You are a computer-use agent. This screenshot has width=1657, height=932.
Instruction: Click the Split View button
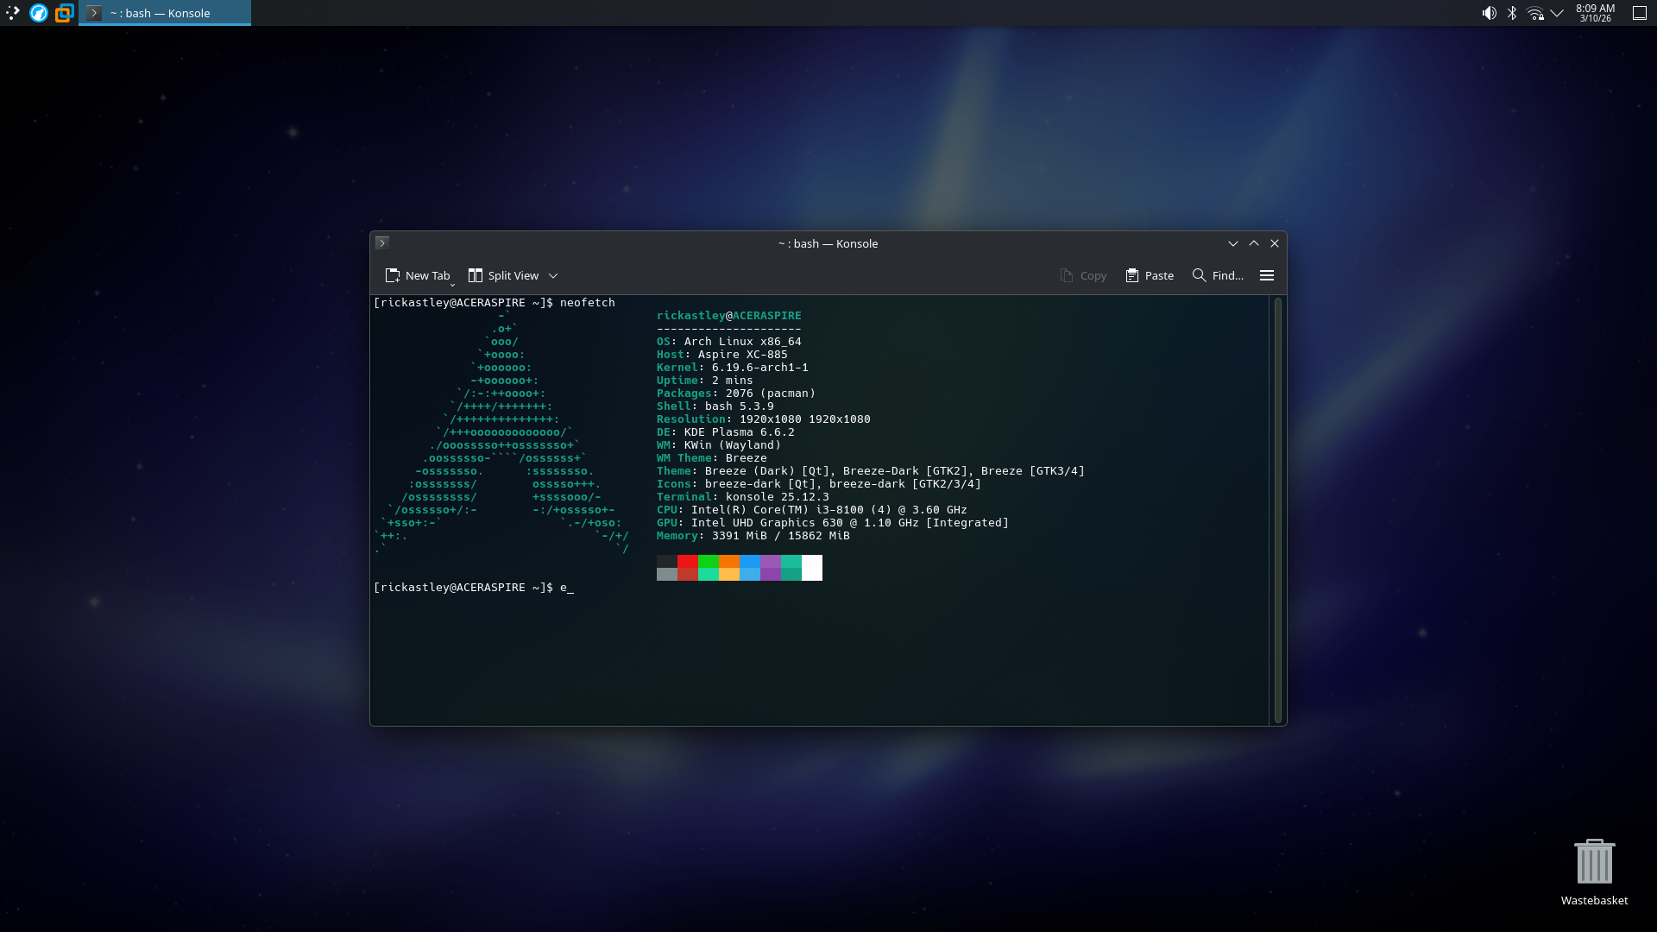[x=503, y=275]
